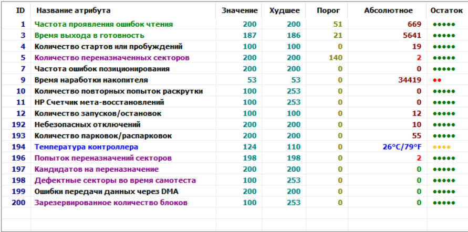Click the 'Название атрибута' column header
Image resolution: width=468 pixels, height=232 pixels.
click(73, 10)
